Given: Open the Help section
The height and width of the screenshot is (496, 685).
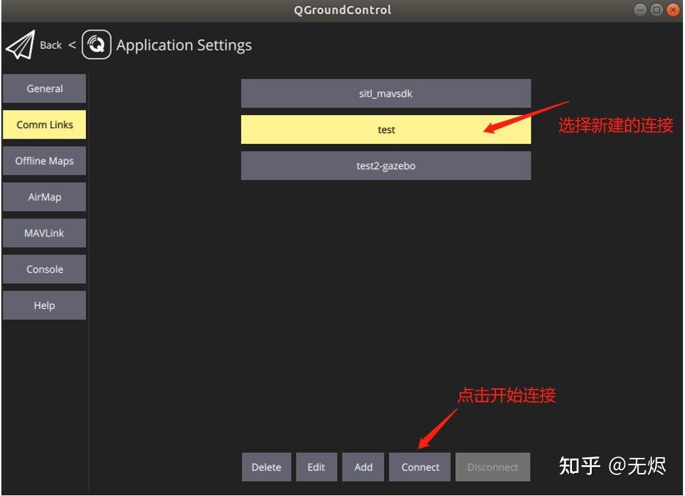Looking at the screenshot, I should coord(44,305).
